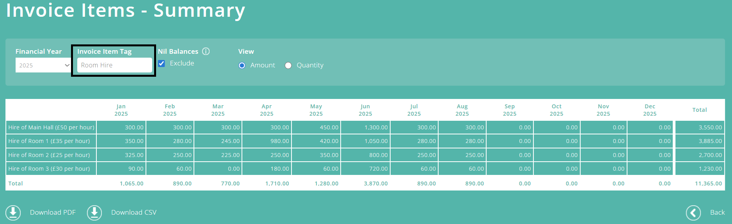Viewport: 732px width, 224px height.
Task: Click the Download PDF arrow icon
Action: 13,213
